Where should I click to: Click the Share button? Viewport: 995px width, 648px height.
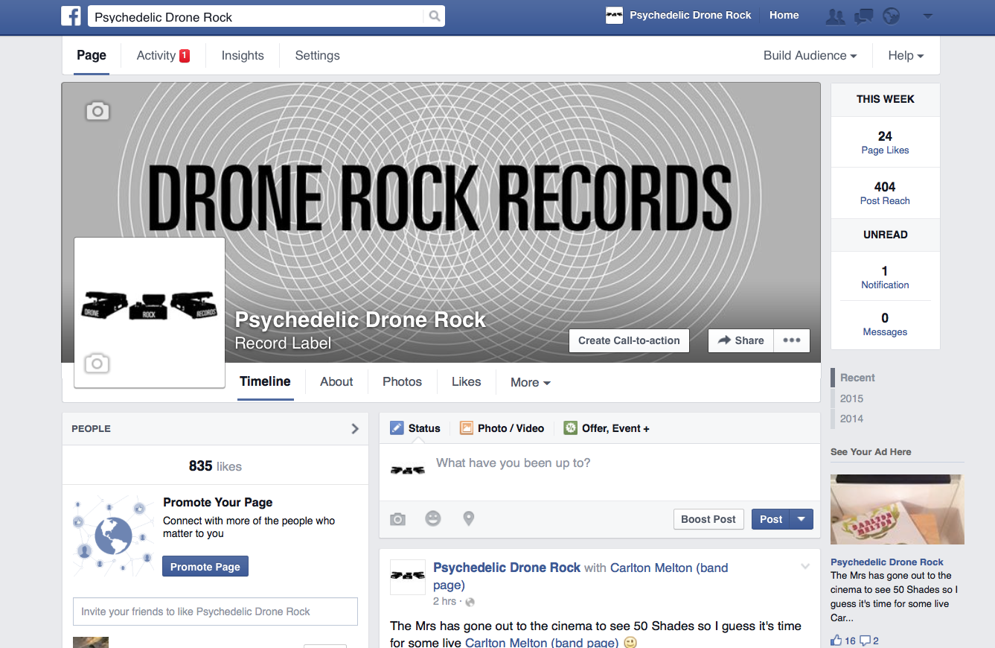pyautogui.click(x=741, y=340)
